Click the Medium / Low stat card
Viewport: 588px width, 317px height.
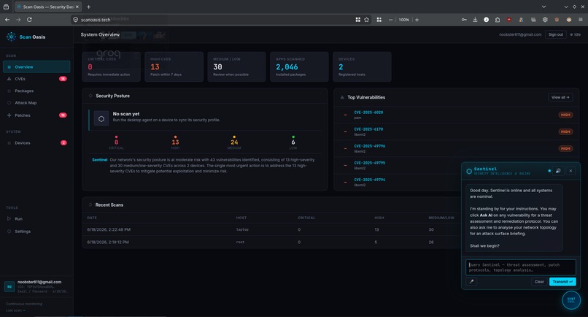(236, 66)
